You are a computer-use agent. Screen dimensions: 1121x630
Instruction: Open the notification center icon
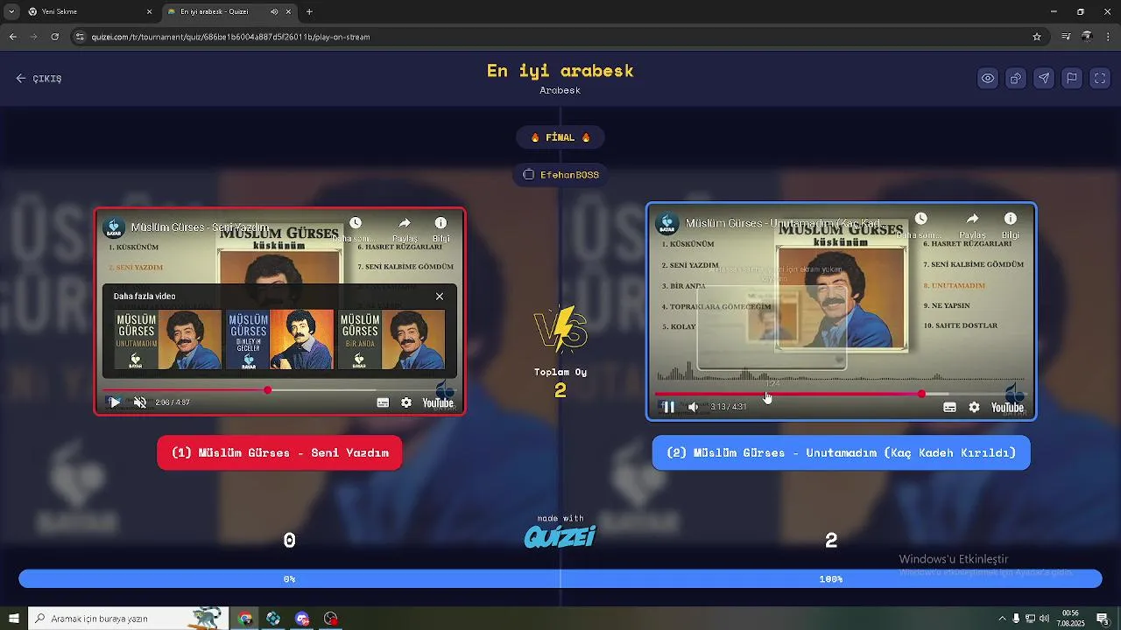(x=1103, y=619)
